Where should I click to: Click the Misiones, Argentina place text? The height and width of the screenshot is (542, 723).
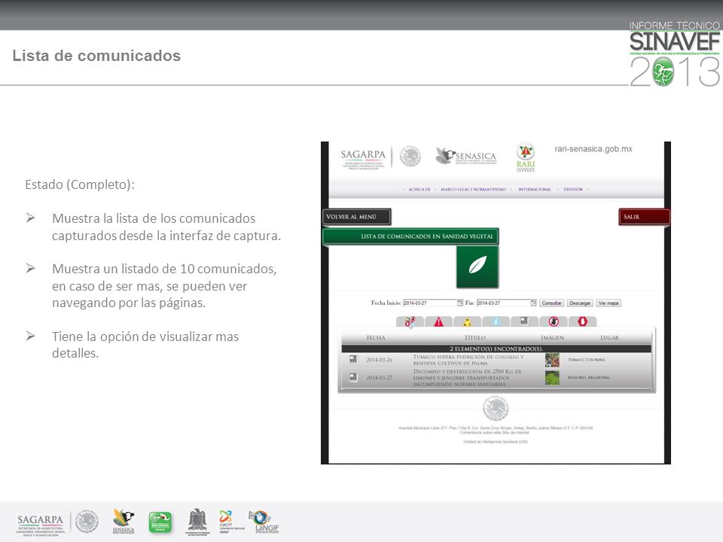point(588,378)
